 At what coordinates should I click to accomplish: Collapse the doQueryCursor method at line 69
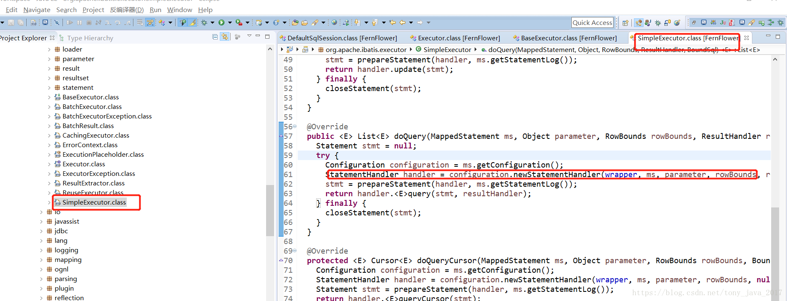[295, 251]
